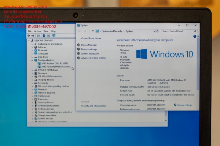
Task: Select Sound, video and game controllers
Action: [55, 112]
